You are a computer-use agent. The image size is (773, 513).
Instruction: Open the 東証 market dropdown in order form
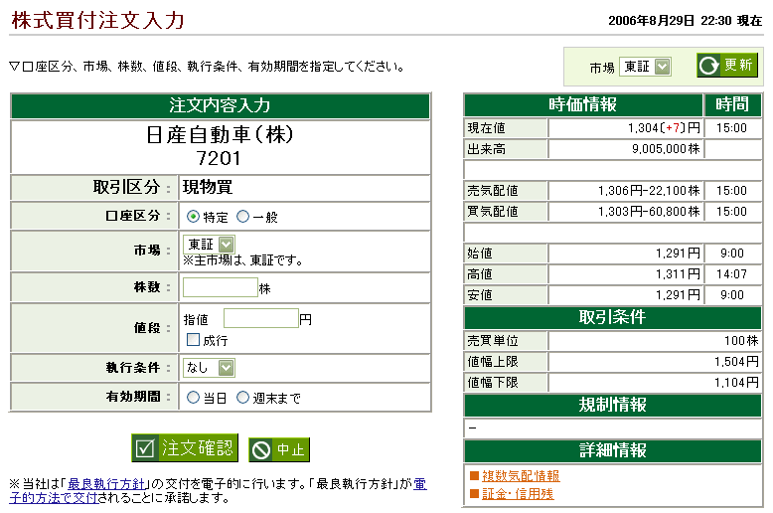tap(209, 245)
